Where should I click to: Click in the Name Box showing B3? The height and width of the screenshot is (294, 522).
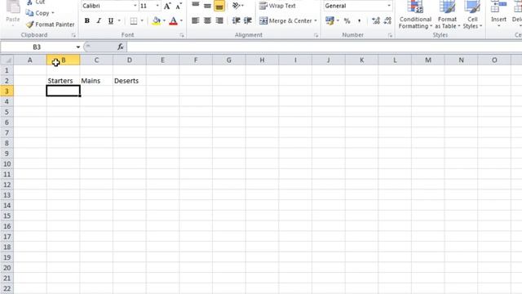pyautogui.click(x=37, y=47)
